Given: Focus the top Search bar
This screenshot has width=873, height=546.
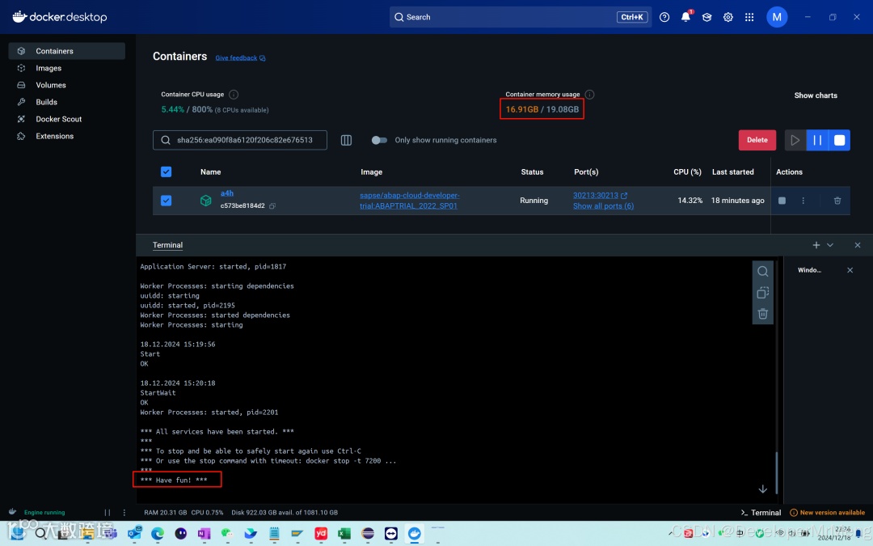Looking at the screenshot, I should pos(520,17).
